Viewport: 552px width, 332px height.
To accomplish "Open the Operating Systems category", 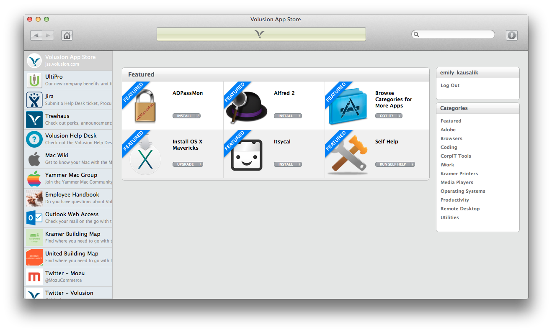I will pyautogui.click(x=463, y=191).
